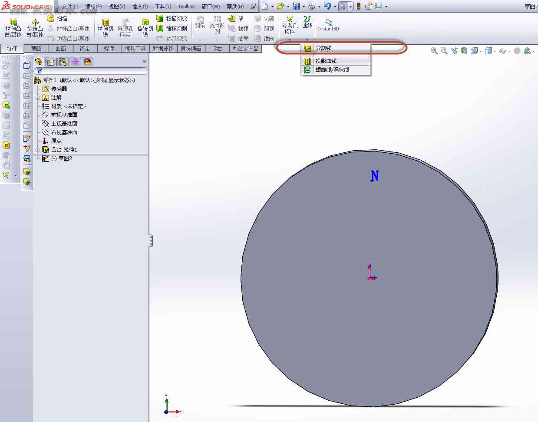Screen dimensions: 538x422
Task: Switch to the 评估 Evaluate tab
Action: click(217, 49)
